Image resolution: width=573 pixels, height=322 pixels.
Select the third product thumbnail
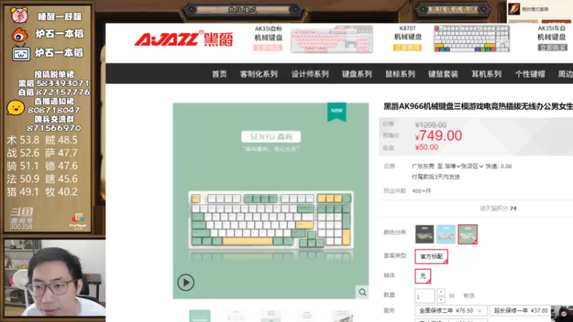click(271, 316)
